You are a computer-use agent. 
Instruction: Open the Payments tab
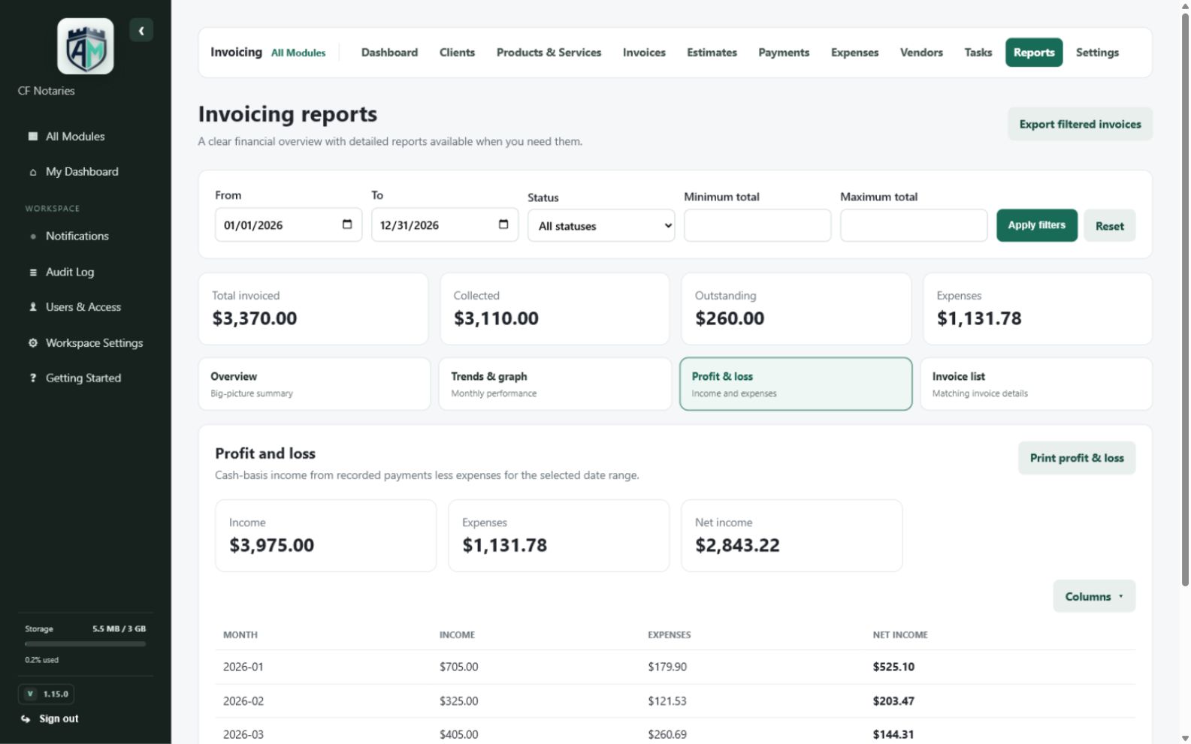784,53
